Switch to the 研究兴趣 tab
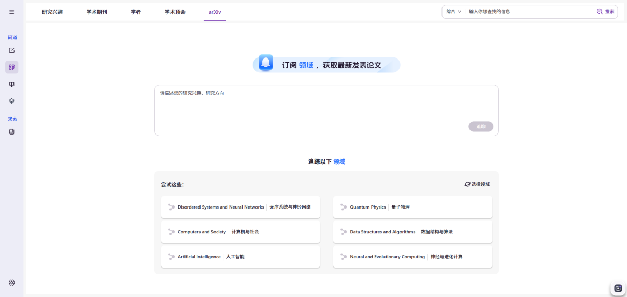 (52, 12)
